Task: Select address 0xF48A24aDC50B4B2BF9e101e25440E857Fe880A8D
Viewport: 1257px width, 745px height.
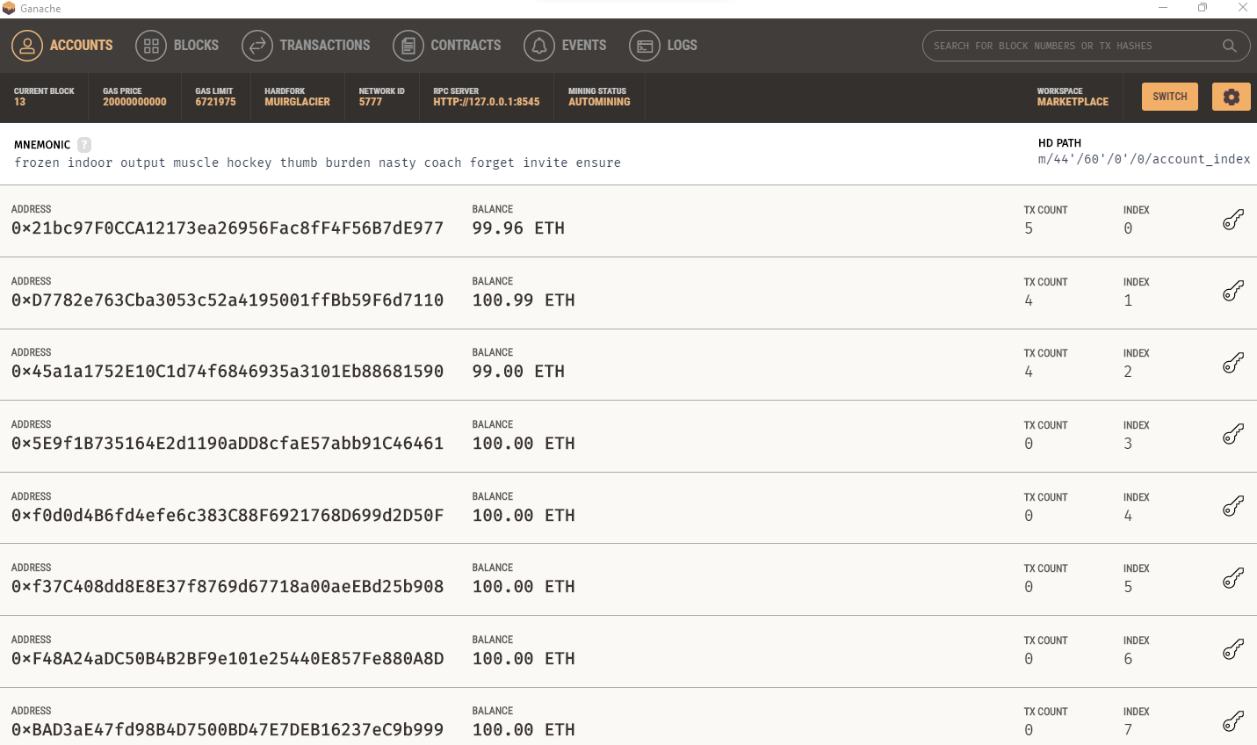Action: (228, 659)
